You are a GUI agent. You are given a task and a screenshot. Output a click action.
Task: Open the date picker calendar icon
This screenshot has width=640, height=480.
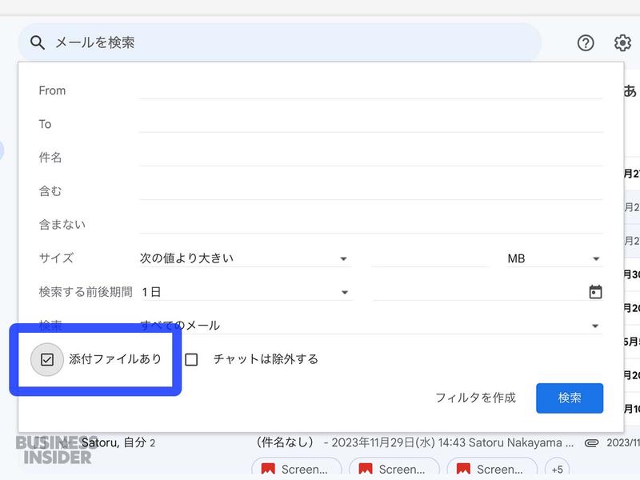click(595, 291)
